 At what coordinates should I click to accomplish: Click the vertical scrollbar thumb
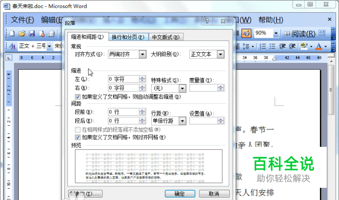pyautogui.click(x=331, y=90)
